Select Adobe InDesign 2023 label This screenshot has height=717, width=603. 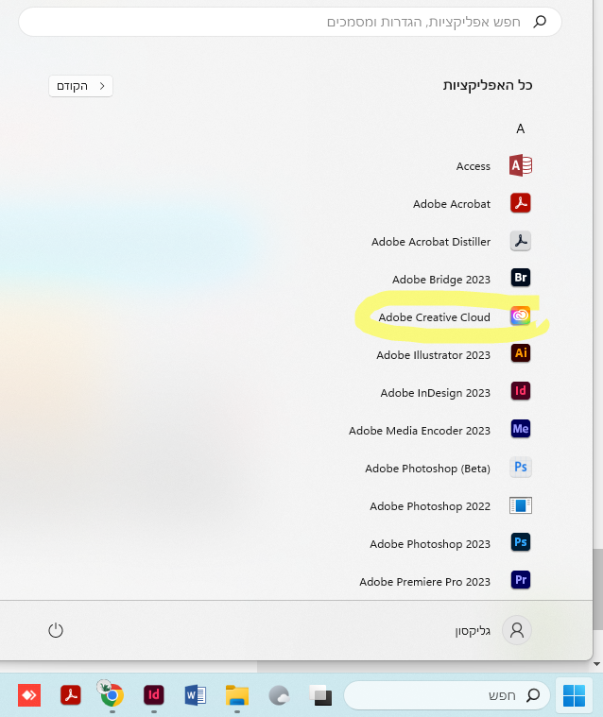(x=435, y=393)
